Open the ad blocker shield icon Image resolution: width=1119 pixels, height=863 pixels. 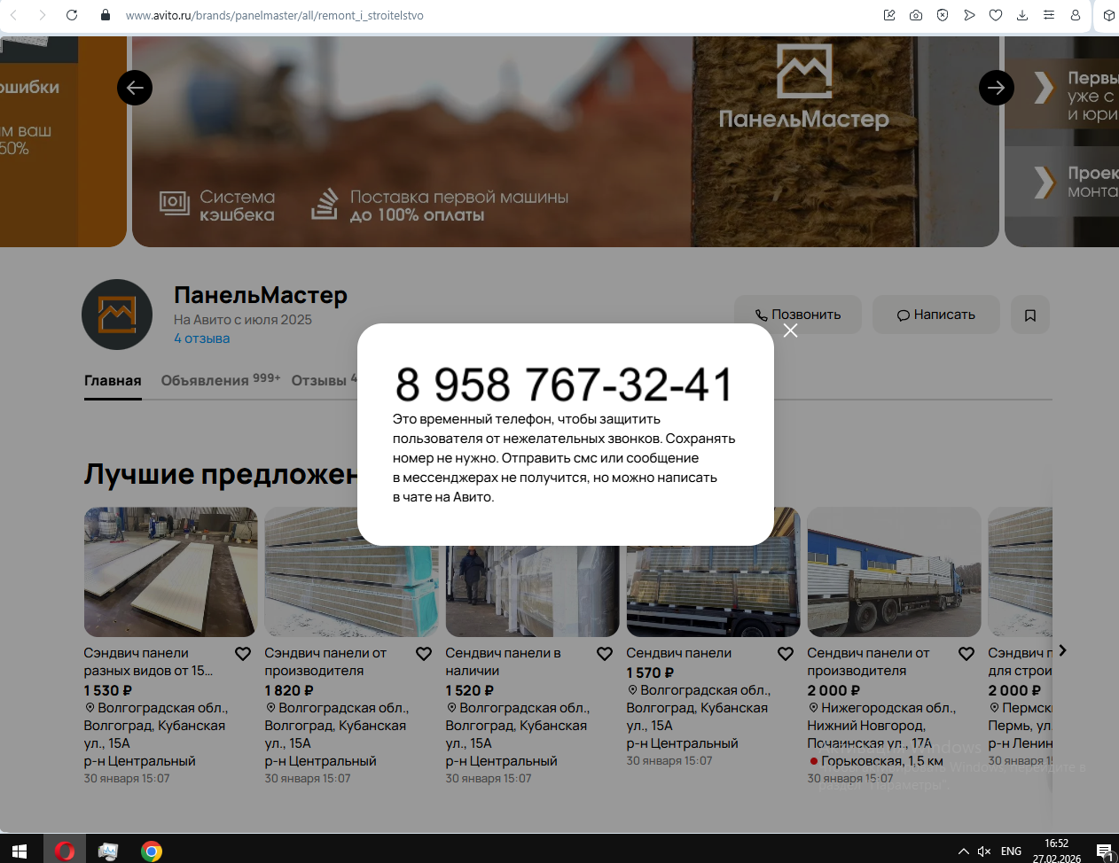[943, 15]
